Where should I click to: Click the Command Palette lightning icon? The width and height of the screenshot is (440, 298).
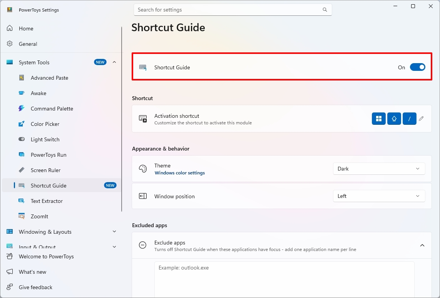coord(22,108)
